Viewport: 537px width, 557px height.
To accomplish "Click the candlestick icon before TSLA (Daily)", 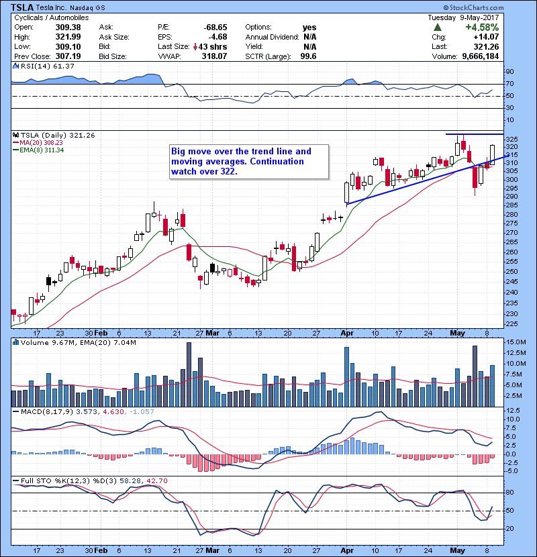I will tap(16, 135).
